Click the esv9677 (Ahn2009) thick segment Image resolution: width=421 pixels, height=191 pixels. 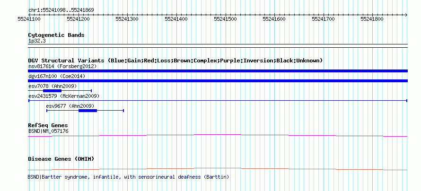[88, 111]
